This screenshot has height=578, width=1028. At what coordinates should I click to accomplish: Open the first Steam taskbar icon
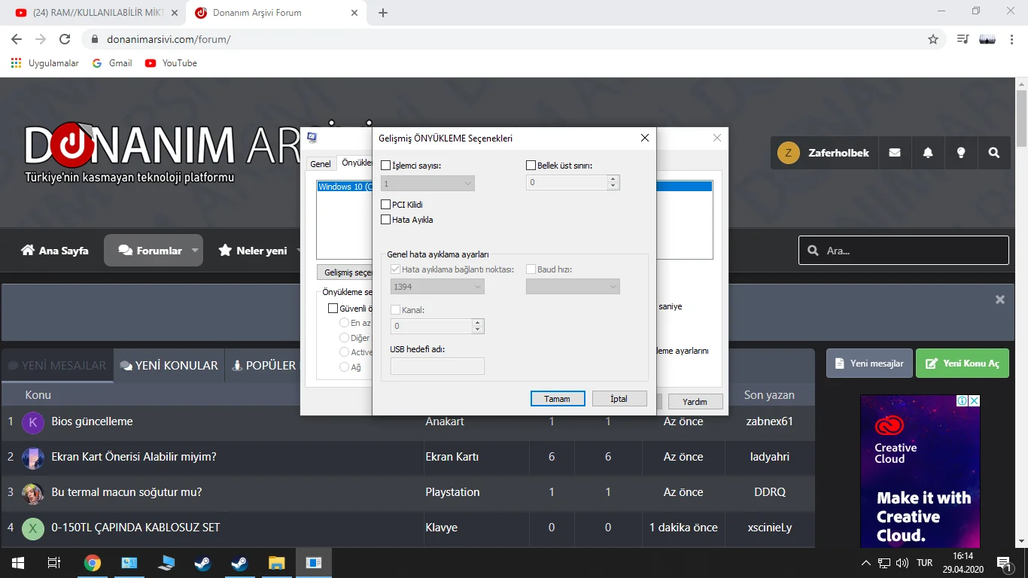tap(203, 563)
